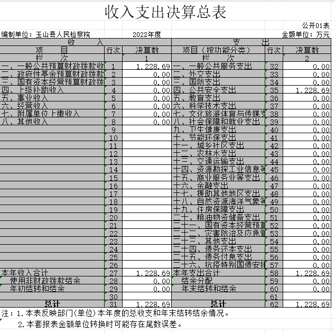Select the 二十四、债务还本支出 cell
Image resolution: width=335 pixels, height=333 pixels.
click(218, 248)
